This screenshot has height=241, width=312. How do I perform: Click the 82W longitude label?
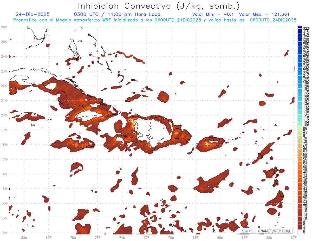click(x=24, y=237)
